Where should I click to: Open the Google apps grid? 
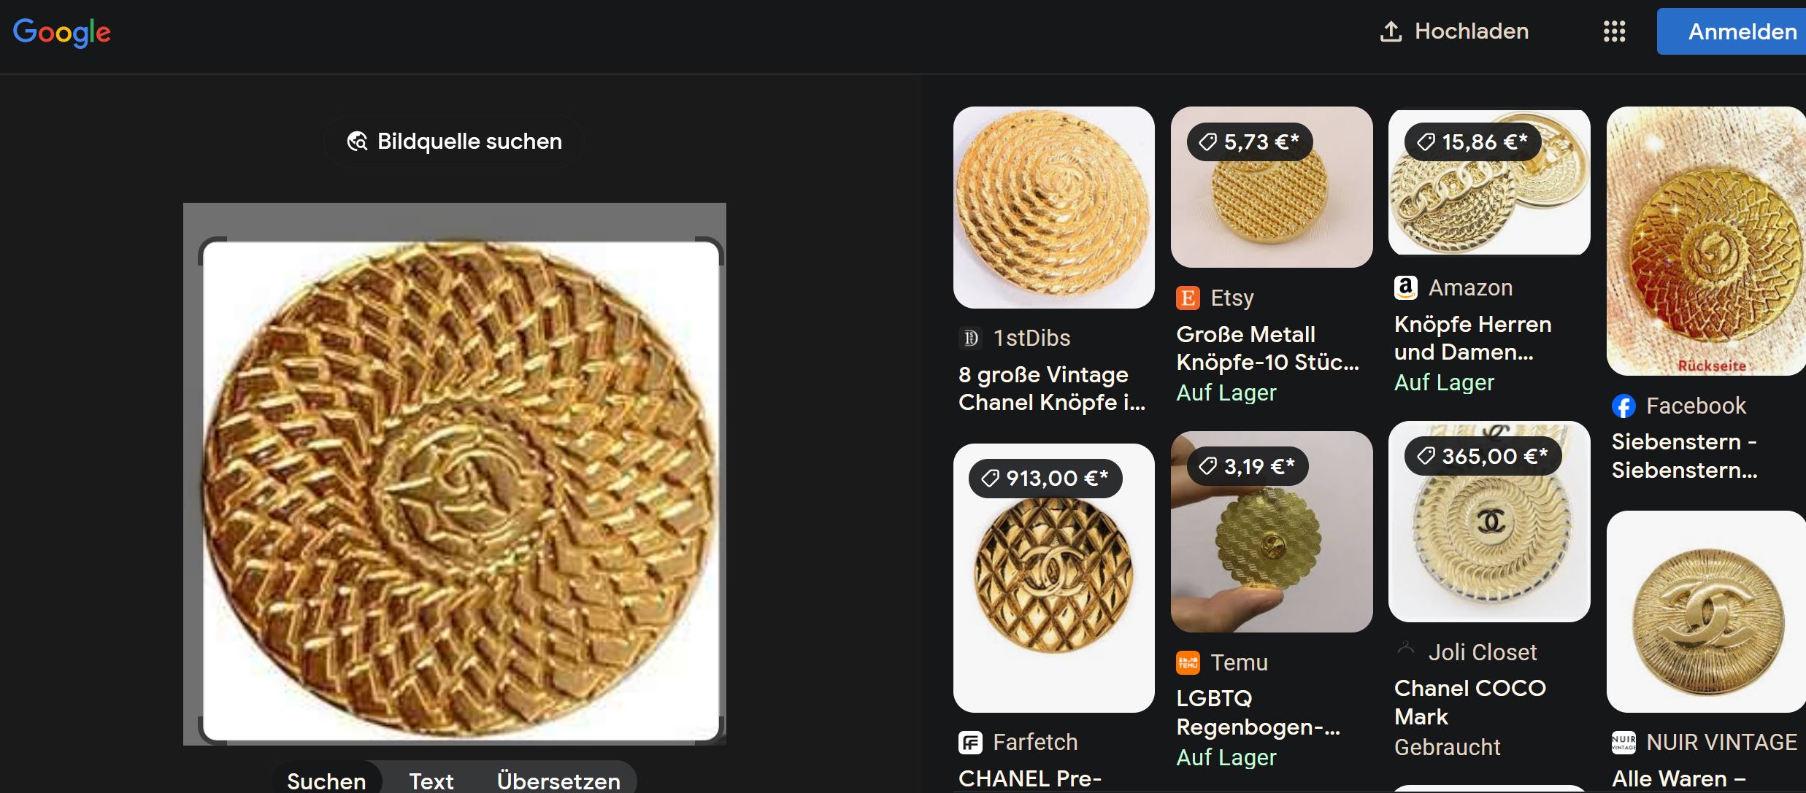click(x=1614, y=31)
